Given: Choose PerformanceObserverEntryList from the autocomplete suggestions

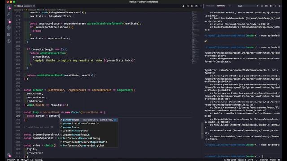Looking at the screenshot, I should pyautogui.click(x=89, y=145).
